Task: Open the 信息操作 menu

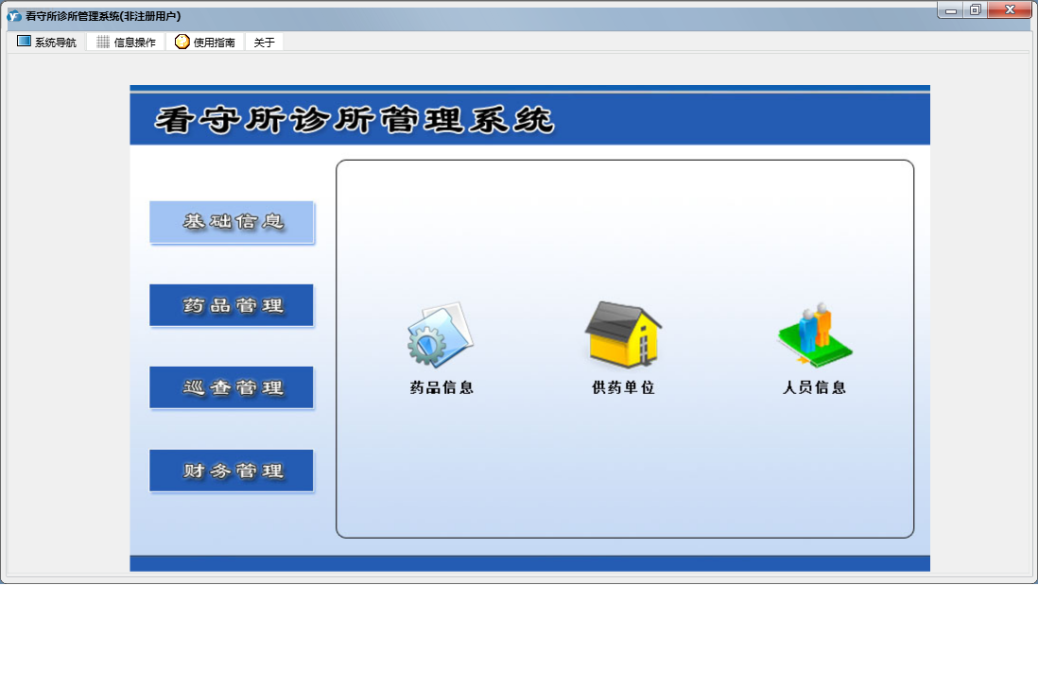Action: 126,42
